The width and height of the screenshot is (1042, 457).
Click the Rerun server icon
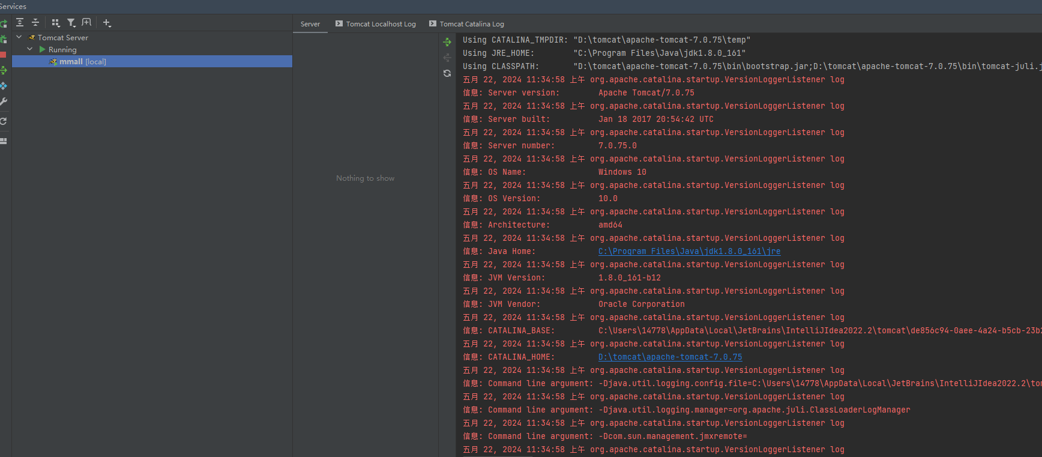tap(3, 23)
